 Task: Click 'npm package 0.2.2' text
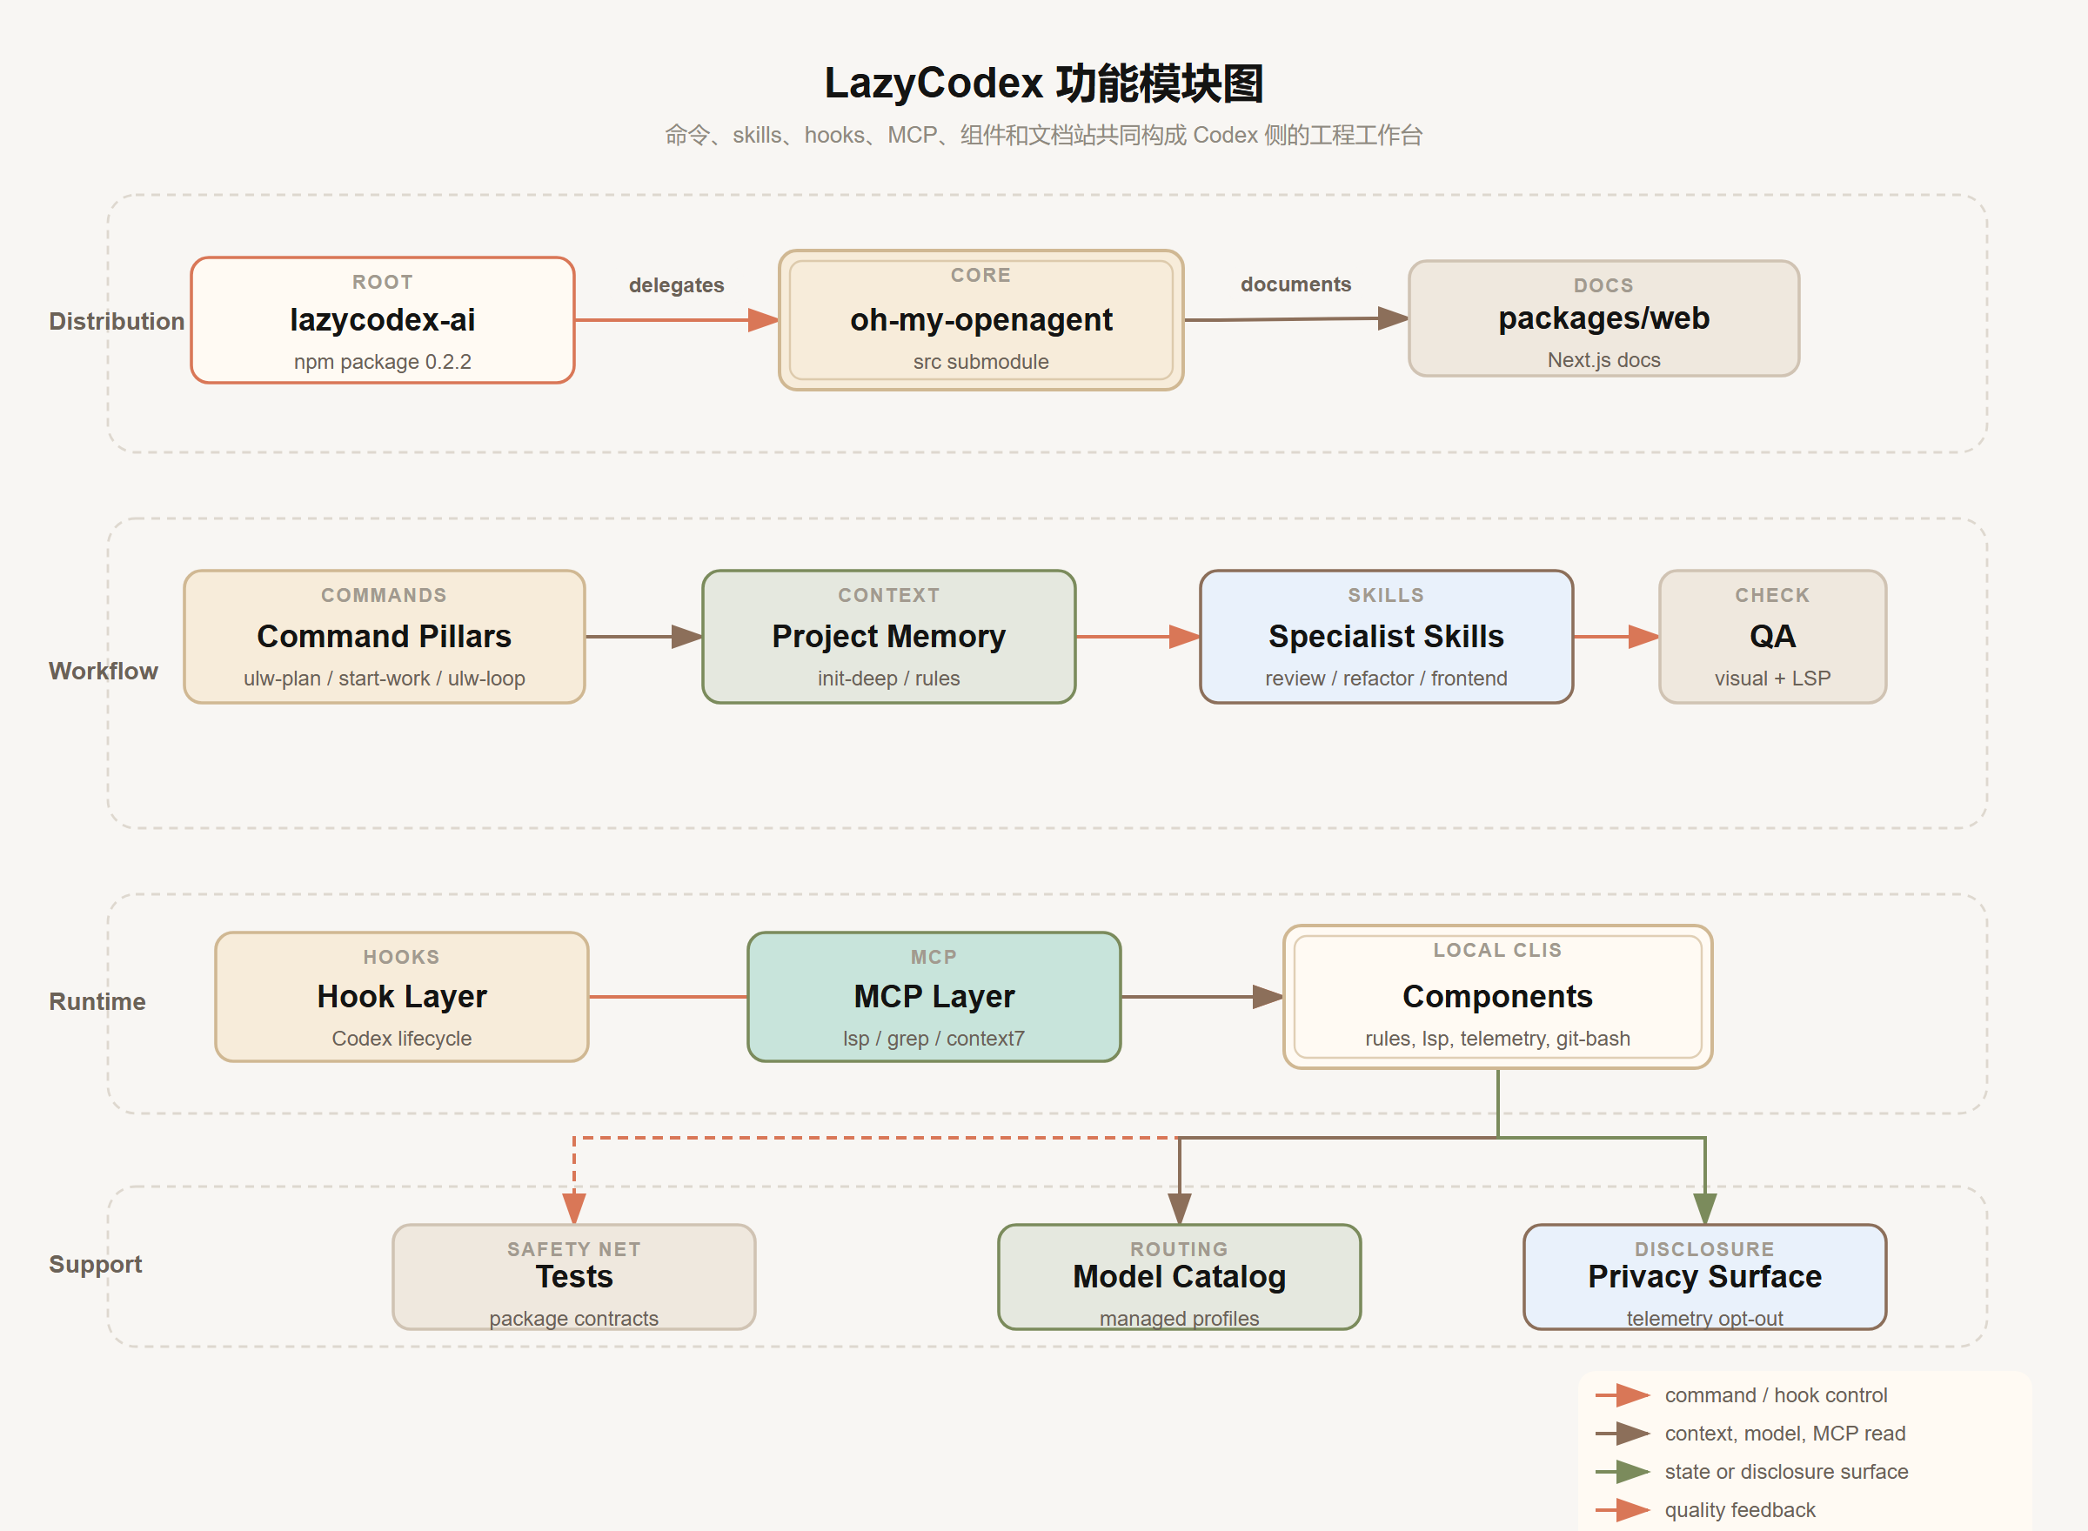383,361
